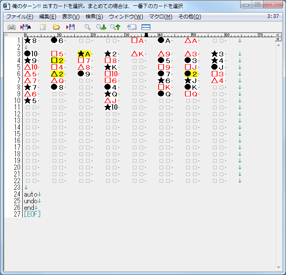
Task: Select the star 5 card on line 10
Action: tap(30, 101)
